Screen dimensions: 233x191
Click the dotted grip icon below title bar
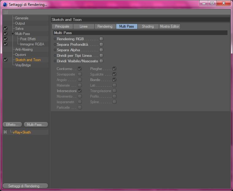(x=6, y=12)
